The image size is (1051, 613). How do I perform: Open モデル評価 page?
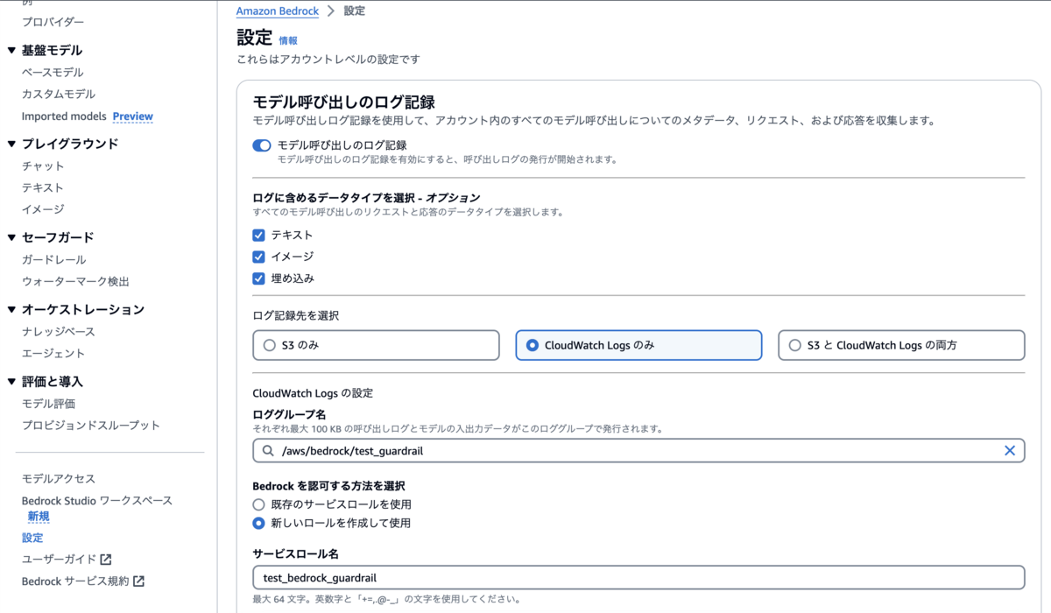tap(48, 404)
